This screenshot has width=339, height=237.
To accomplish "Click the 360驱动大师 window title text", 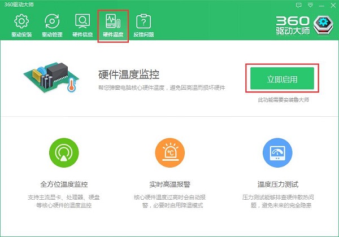I will click(x=19, y=5).
